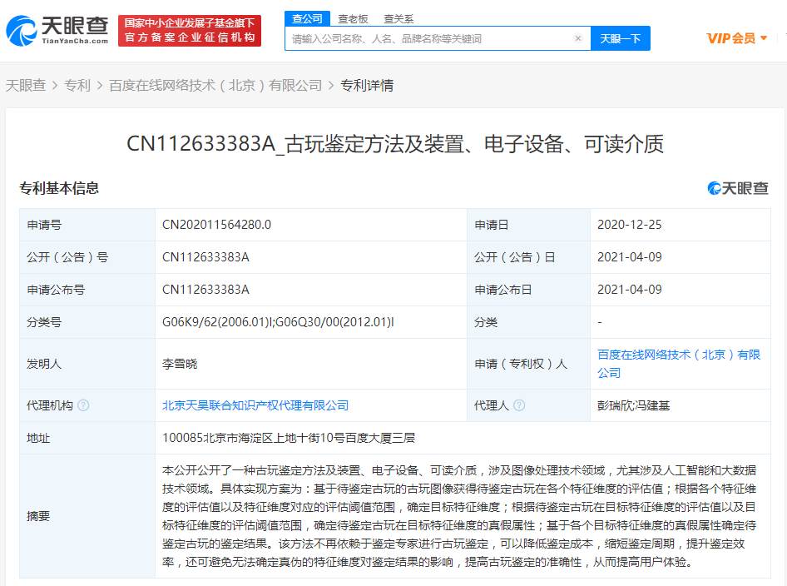The height and width of the screenshot is (586, 787).
Task: Switch to the 查关系 tab
Action: (398, 18)
